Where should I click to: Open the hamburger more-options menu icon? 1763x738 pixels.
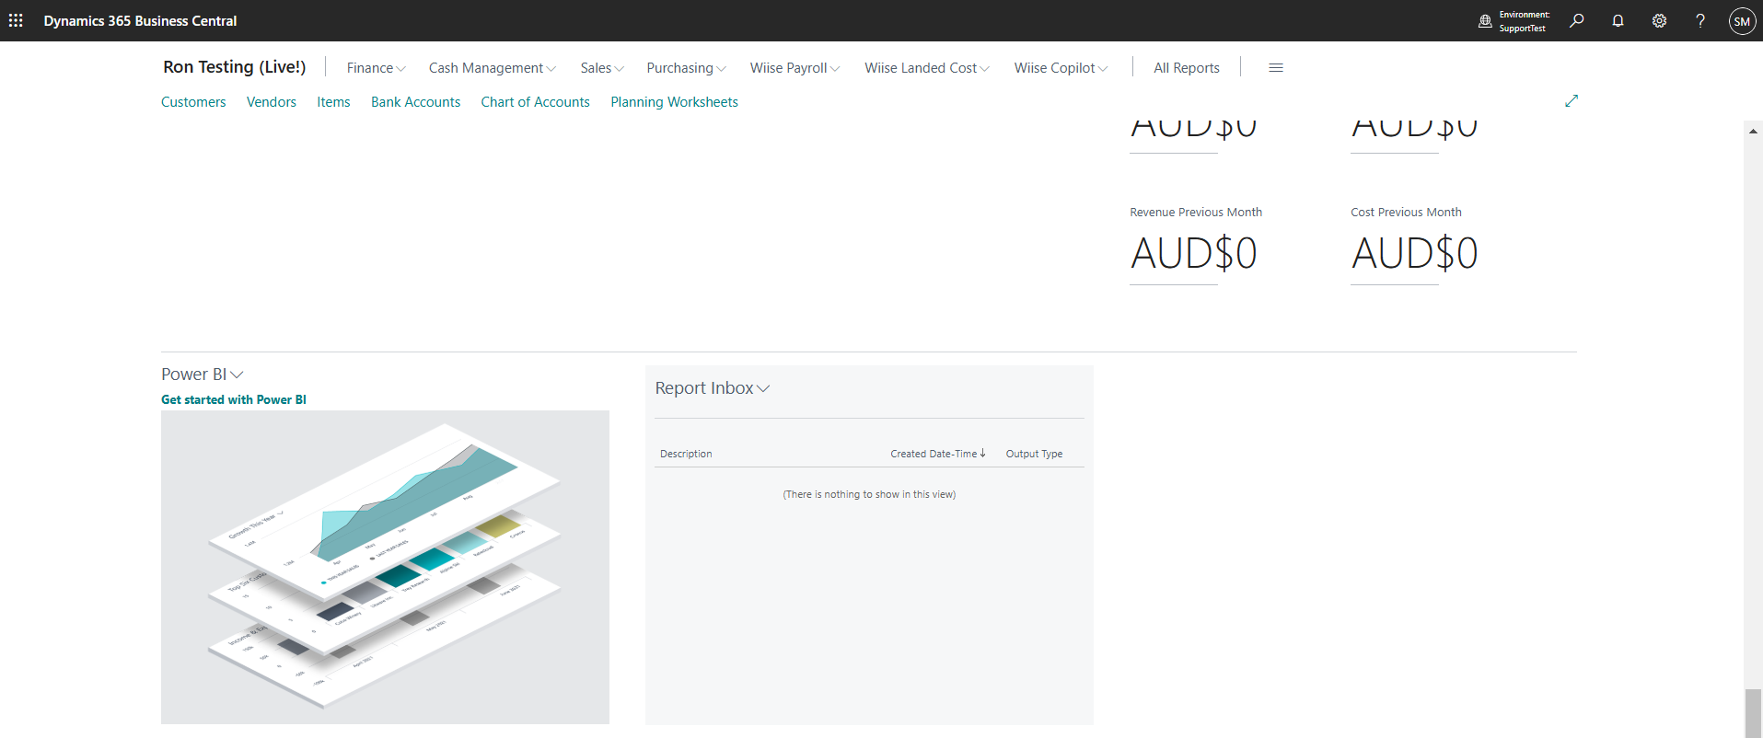coord(1276,67)
